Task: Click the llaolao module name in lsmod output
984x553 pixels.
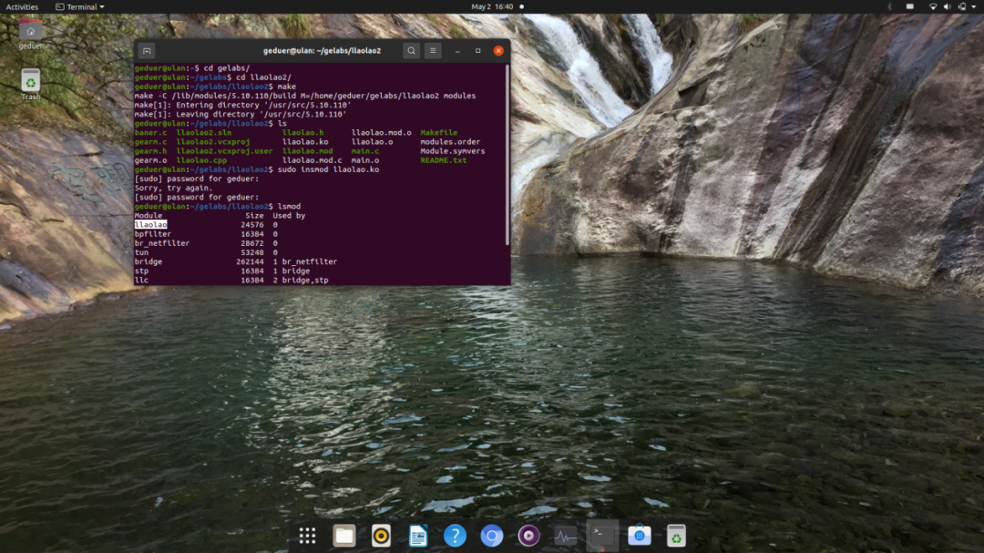Action: [x=150, y=224]
